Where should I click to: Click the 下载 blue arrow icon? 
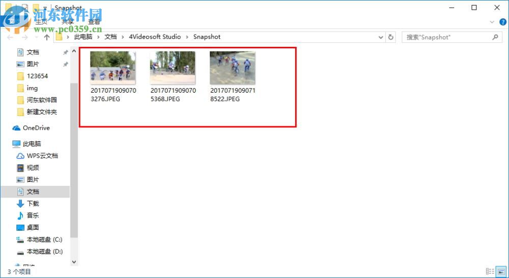tap(20, 204)
